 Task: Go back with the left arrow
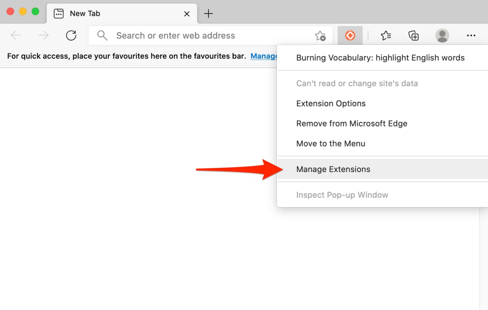pyautogui.click(x=16, y=35)
